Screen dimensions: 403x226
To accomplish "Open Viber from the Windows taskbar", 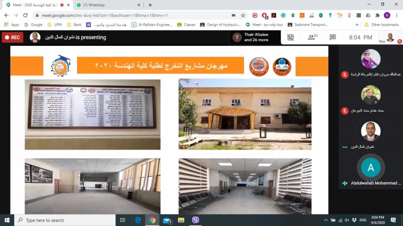I will [x=196, y=220].
